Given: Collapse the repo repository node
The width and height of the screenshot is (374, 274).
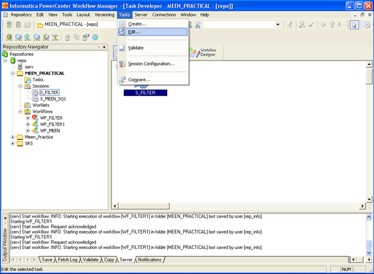Looking at the screenshot, I should point(5,60).
